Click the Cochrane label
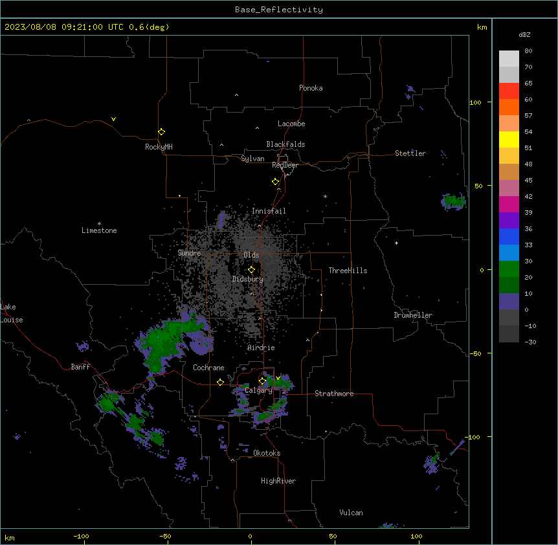The width and height of the screenshot is (558, 545). click(x=208, y=368)
